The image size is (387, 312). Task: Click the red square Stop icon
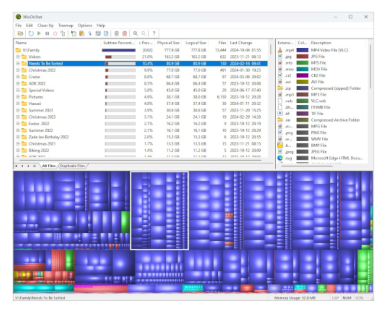pos(55,33)
